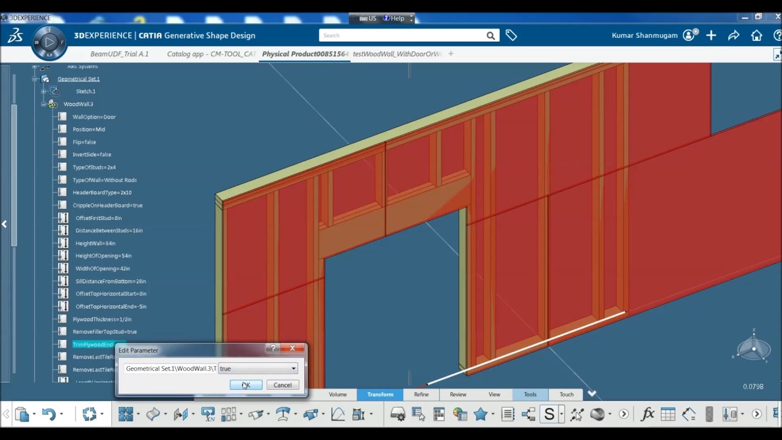Switch to the Tools tab
Image resolution: width=782 pixels, height=440 pixels.
[x=530, y=394]
